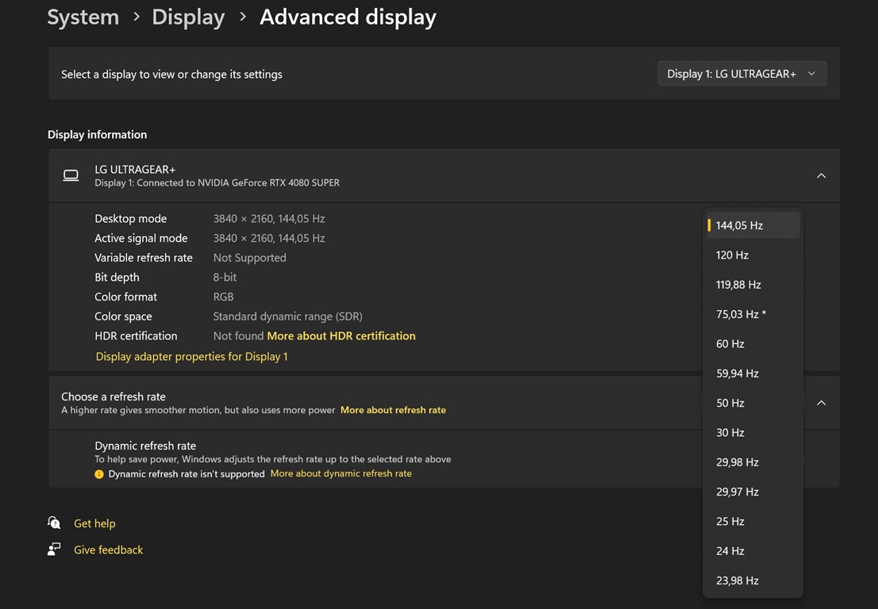Select 29,97 Hz option
878x609 pixels.
click(753, 492)
